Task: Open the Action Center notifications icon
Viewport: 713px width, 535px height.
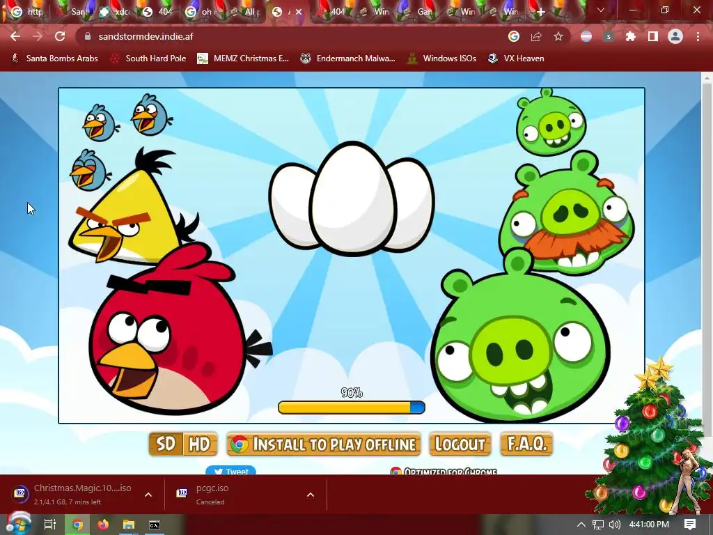Action: click(690, 525)
